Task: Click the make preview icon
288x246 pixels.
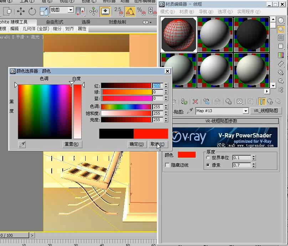Action: [x=281, y=64]
